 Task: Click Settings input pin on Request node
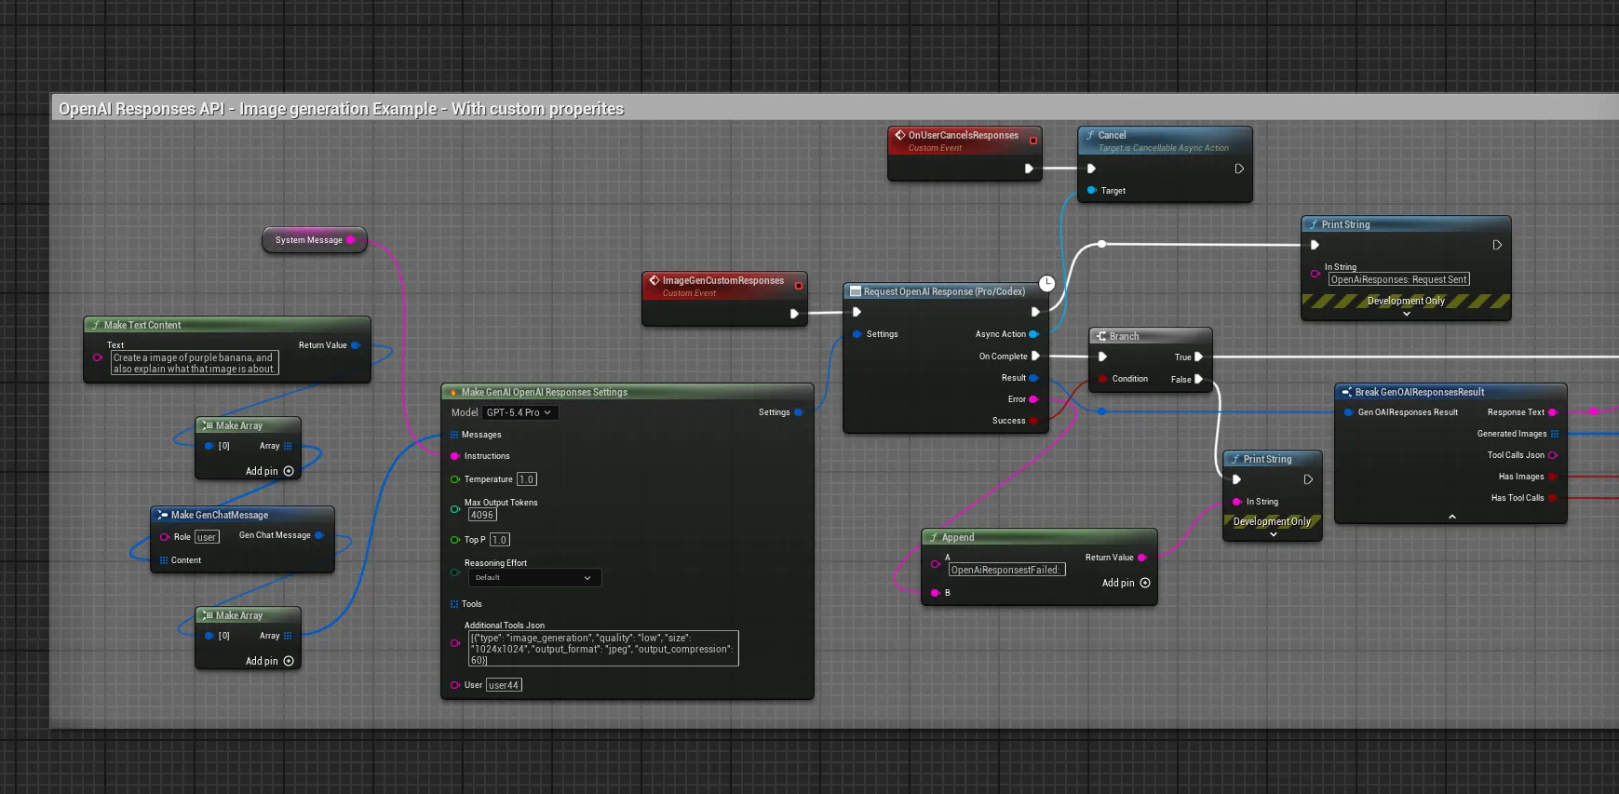click(857, 334)
